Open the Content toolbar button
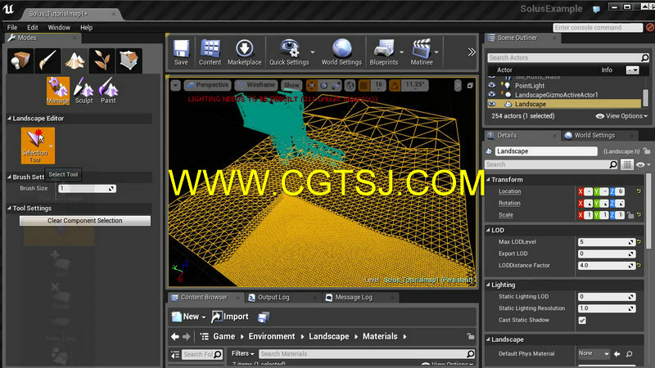This screenshot has height=368, width=655. coord(210,52)
